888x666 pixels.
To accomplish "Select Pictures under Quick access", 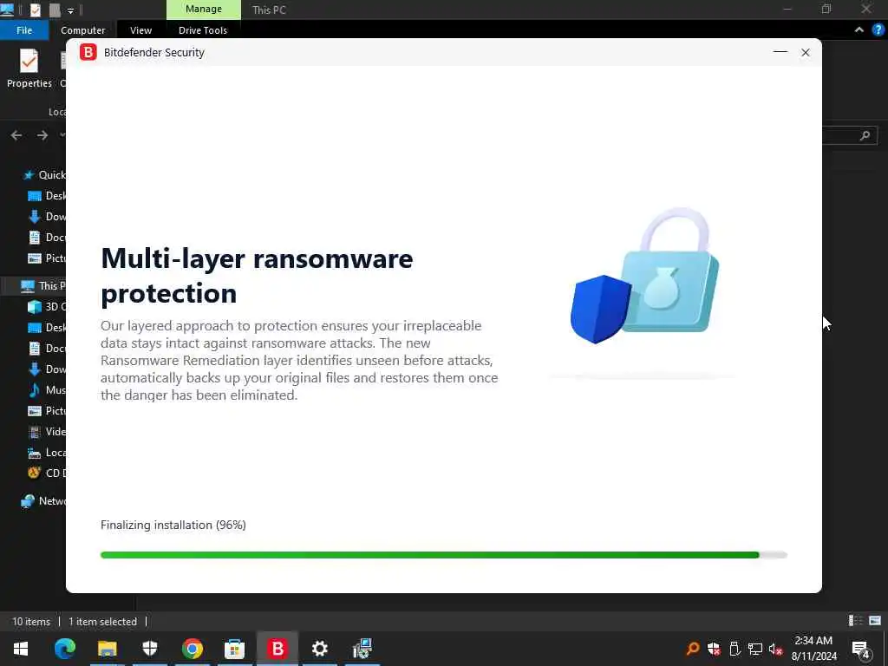I will click(47, 258).
